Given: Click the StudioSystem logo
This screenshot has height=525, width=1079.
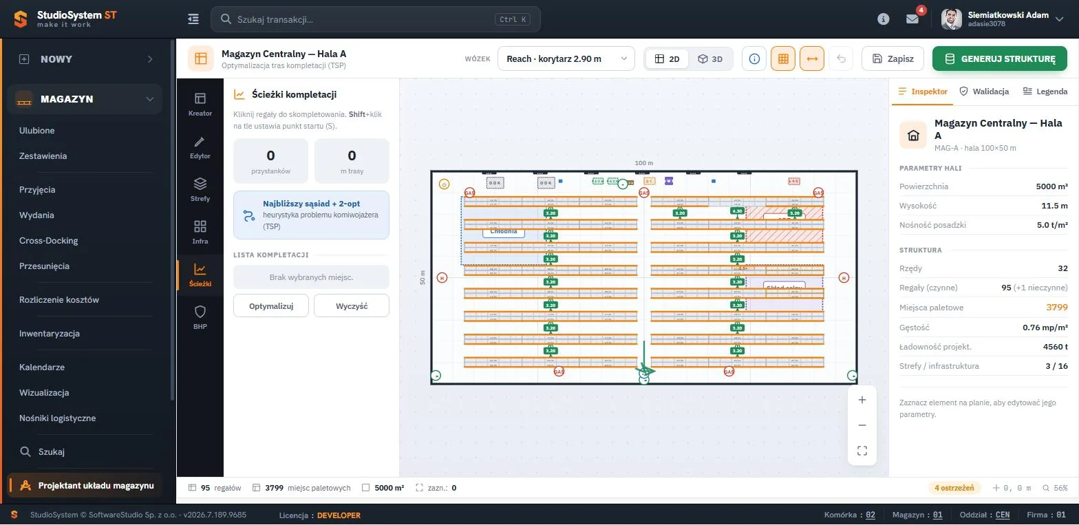Looking at the screenshot, I should [x=65, y=19].
